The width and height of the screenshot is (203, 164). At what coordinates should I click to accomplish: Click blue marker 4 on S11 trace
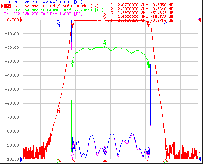pyautogui.click(x=165, y=24)
